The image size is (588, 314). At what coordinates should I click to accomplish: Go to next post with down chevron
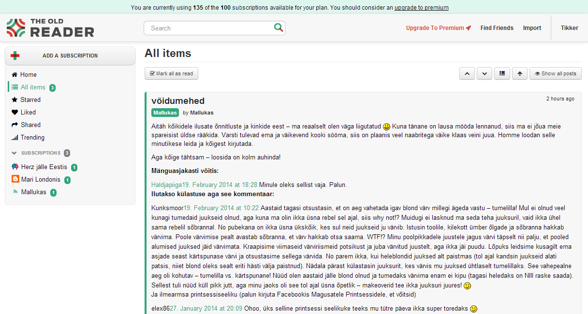pos(484,73)
